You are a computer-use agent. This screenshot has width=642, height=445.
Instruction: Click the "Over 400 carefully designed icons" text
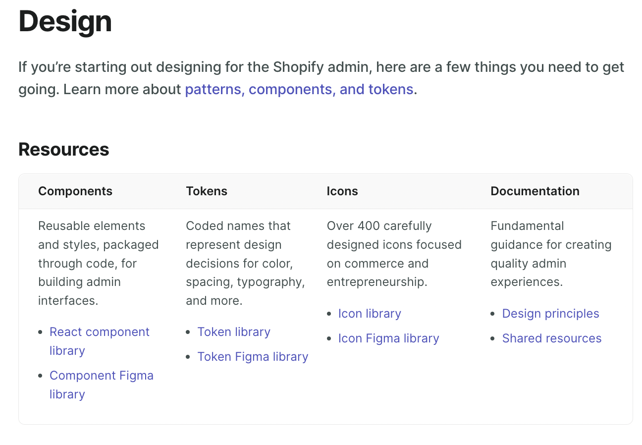(394, 254)
